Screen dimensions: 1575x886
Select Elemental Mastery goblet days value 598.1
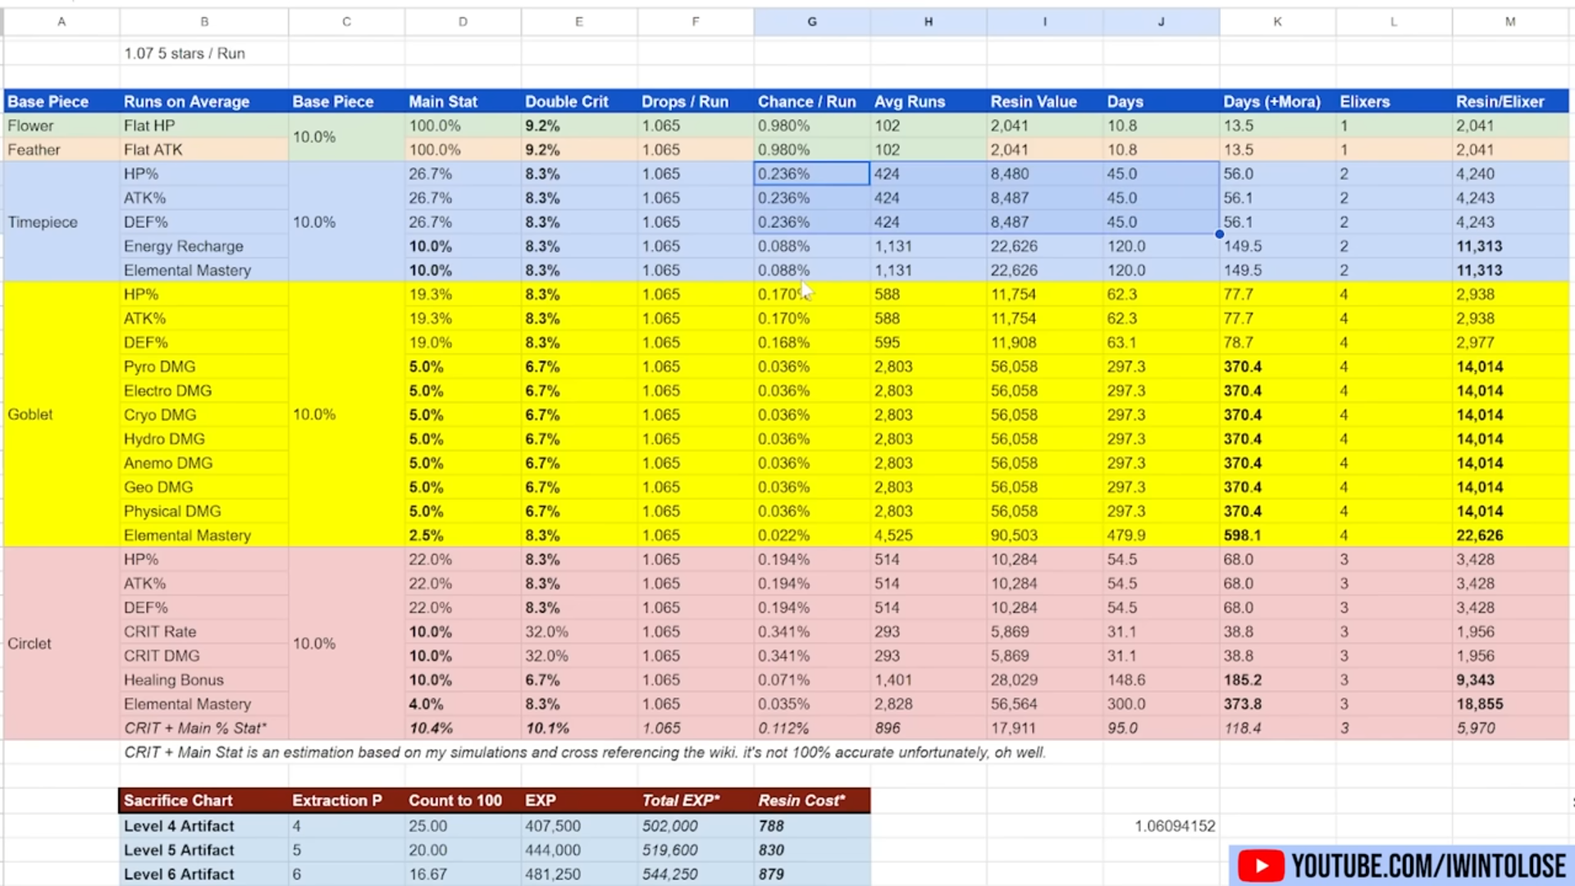[x=1242, y=535]
